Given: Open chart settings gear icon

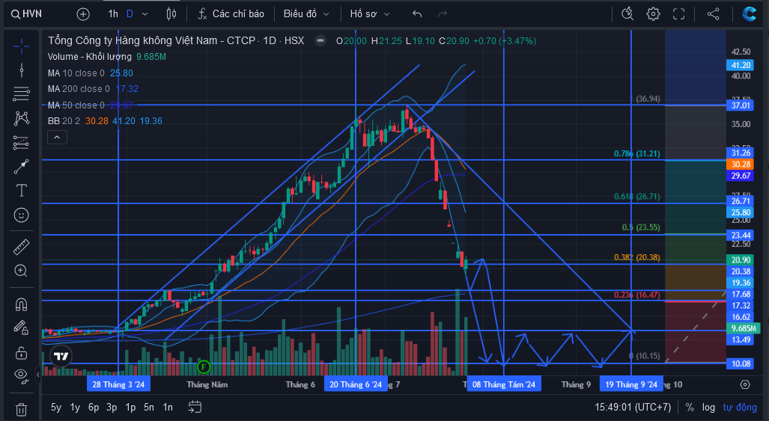Looking at the screenshot, I should (653, 13).
